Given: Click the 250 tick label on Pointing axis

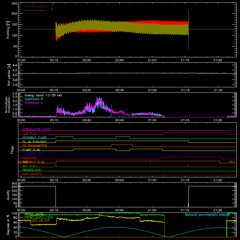Looking at the screenshot, I should click(14, 4).
